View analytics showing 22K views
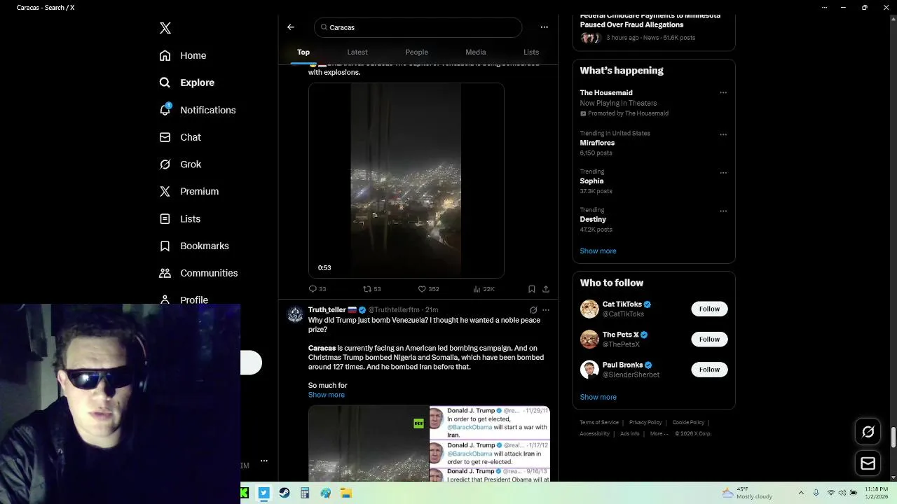Image resolution: width=897 pixels, height=504 pixels. point(484,289)
